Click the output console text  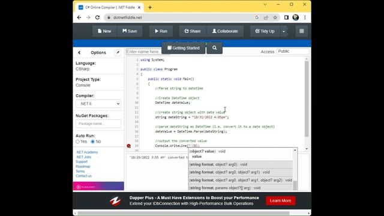coord(158,157)
